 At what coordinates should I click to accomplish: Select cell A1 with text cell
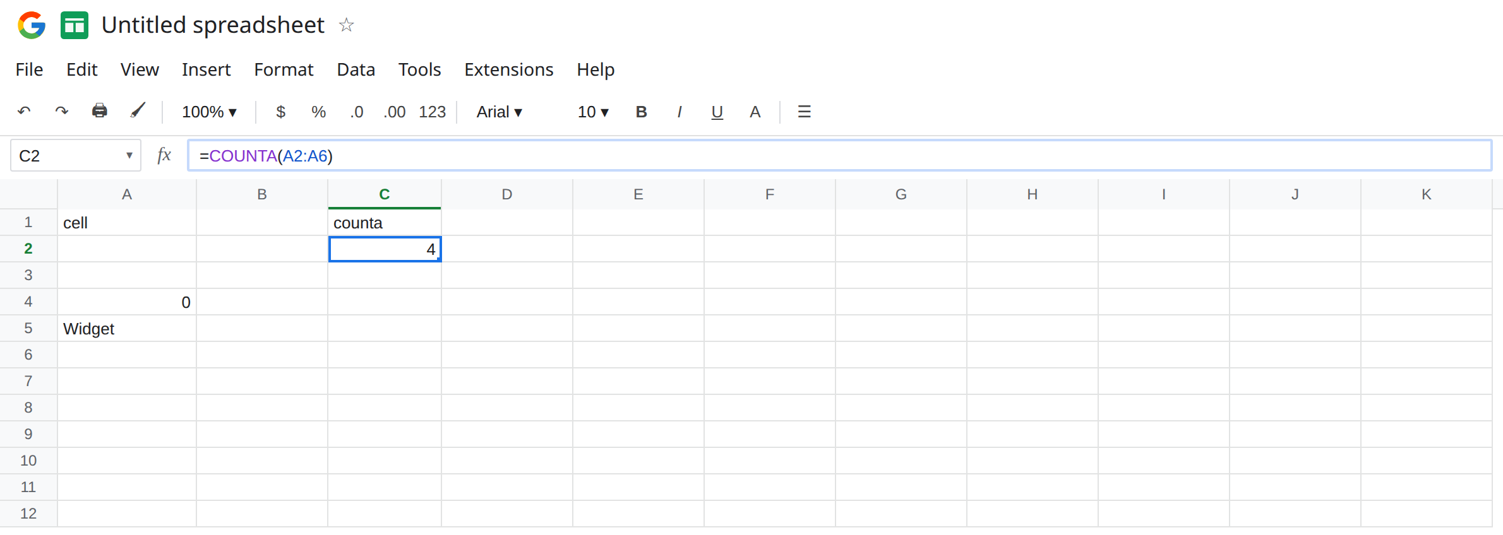click(x=127, y=223)
